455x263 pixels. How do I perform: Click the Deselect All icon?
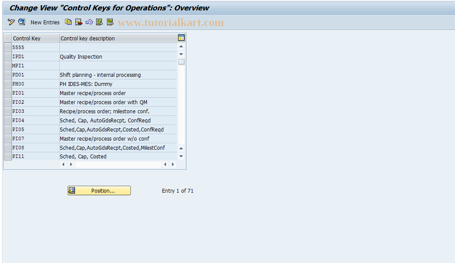pyautogui.click(x=110, y=22)
